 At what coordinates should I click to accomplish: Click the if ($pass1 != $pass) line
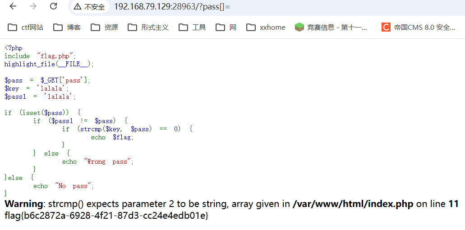80,120
